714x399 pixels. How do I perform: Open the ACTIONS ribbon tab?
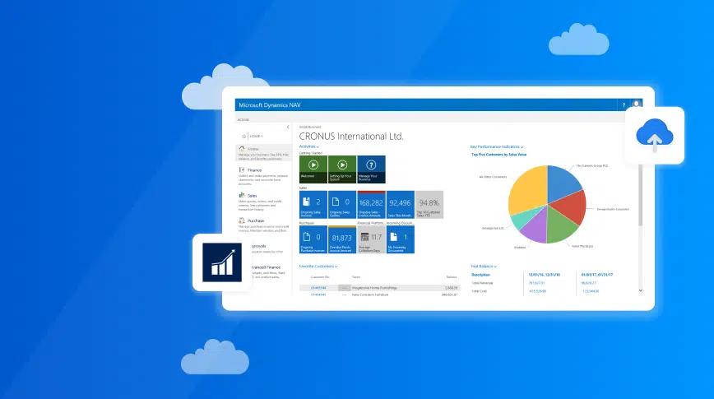(243, 120)
